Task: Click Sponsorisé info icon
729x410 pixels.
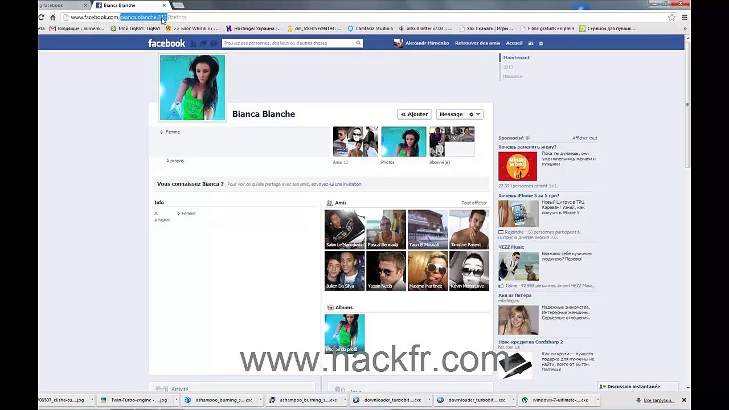Action: (x=528, y=138)
